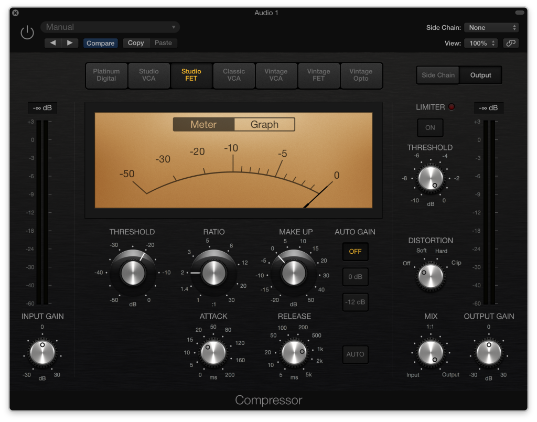The height and width of the screenshot is (422, 537).
Task: Click the link icon next to View
Action: 511,43
